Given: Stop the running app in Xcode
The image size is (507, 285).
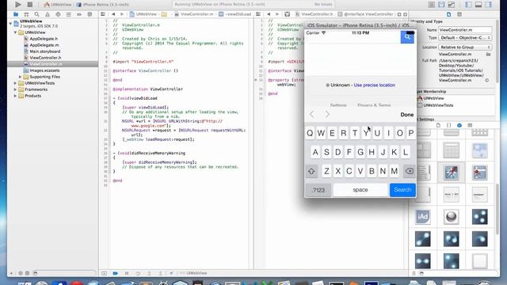Looking at the screenshot, I should tap(30, 5).
